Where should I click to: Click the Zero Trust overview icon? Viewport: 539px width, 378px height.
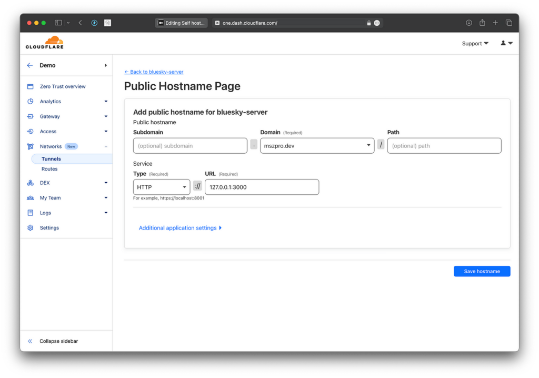click(30, 86)
